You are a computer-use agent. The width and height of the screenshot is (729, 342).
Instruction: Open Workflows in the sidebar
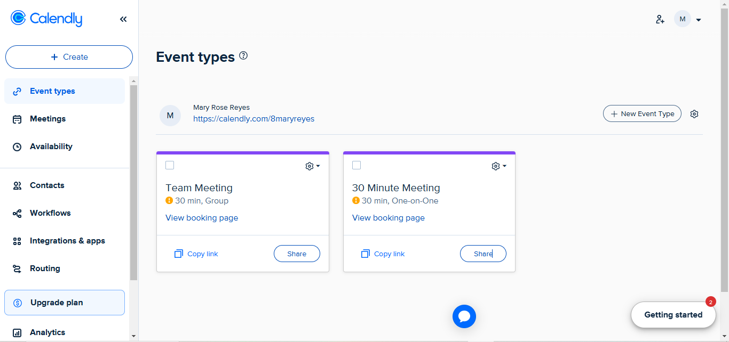[x=50, y=213]
